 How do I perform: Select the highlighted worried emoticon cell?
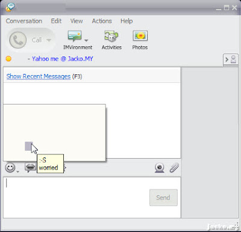pos(28,146)
